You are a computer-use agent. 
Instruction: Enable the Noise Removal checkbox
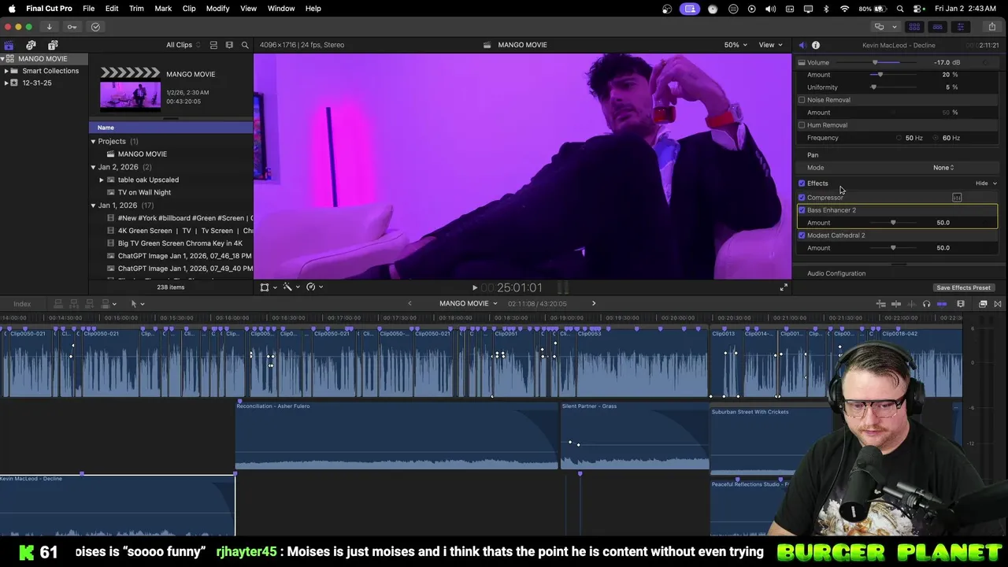[x=802, y=100]
